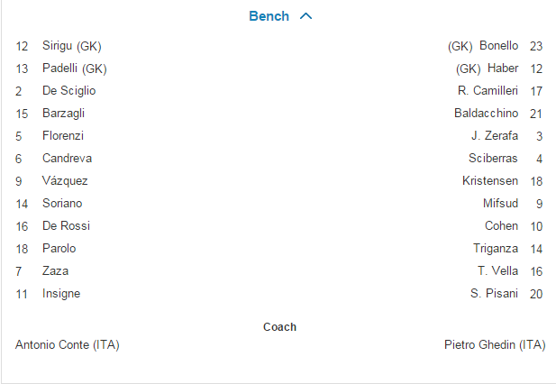Open De Sciglio player entry

tap(68, 91)
